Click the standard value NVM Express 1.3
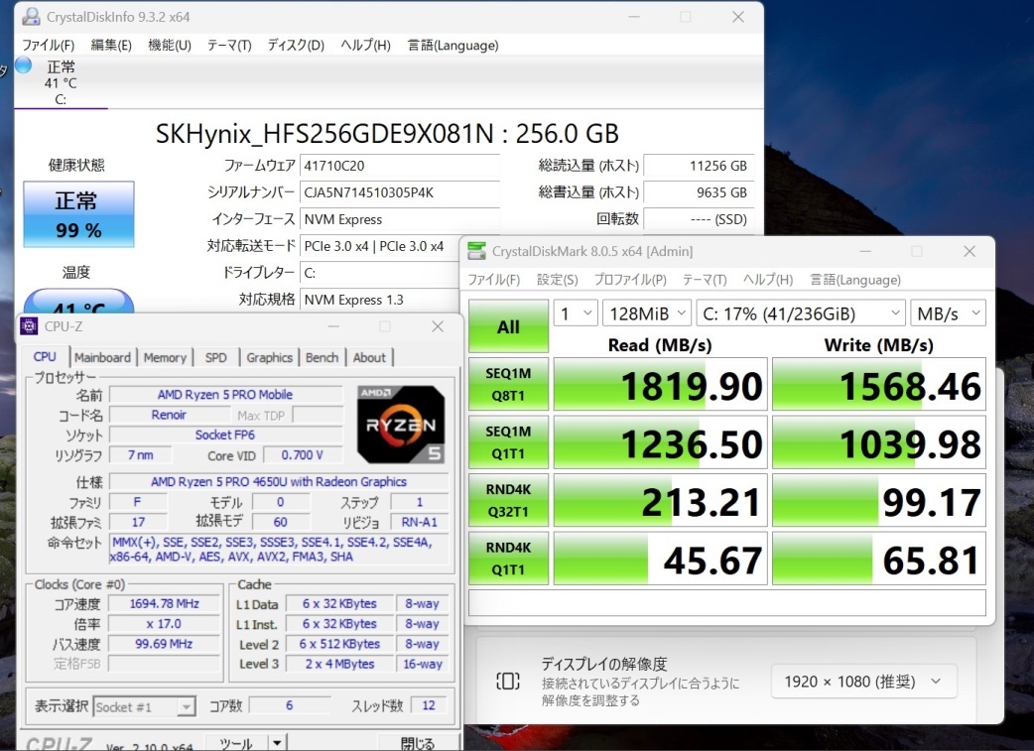Screen dimensions: 1034x751 [381, 300]
